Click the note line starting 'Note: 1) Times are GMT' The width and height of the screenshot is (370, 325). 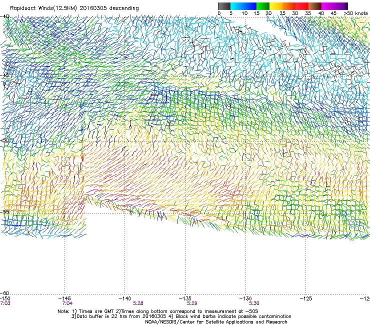point(158,311)
